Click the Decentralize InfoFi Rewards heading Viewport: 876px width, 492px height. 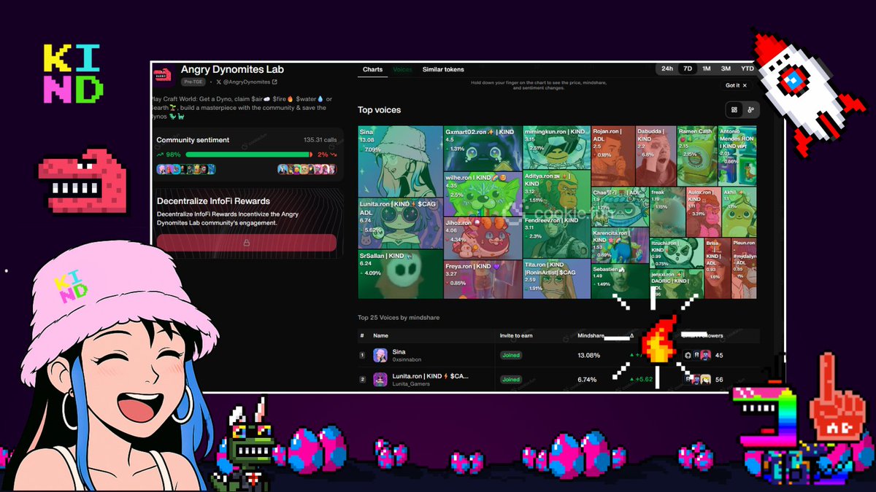[x=213, y=200]
